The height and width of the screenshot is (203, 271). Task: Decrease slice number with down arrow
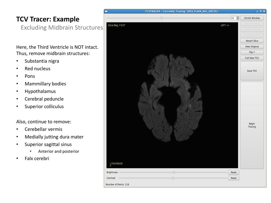click(238, 19)
